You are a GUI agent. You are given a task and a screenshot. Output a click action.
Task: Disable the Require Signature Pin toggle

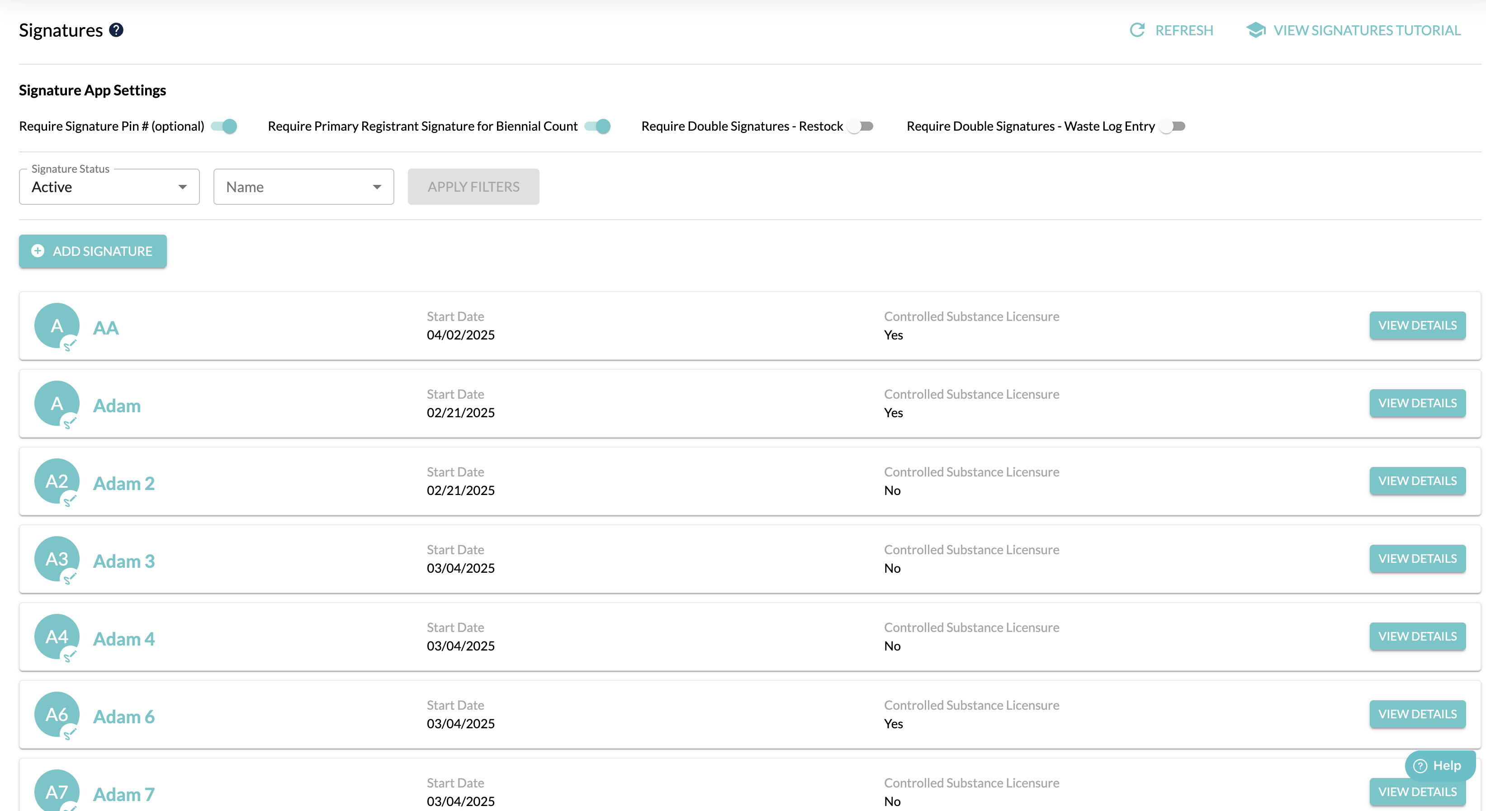tap(224, 126)
